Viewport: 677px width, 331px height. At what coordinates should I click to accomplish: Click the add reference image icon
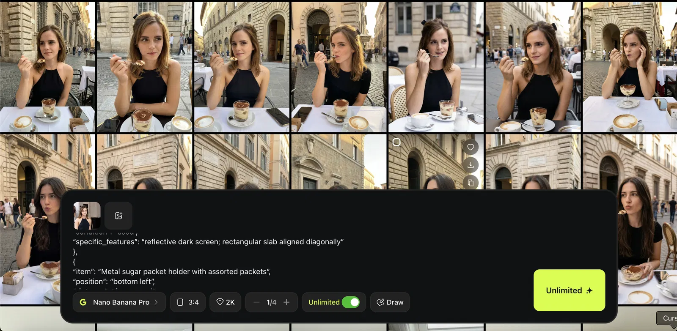pyautogui.click(x=118, y=216)
